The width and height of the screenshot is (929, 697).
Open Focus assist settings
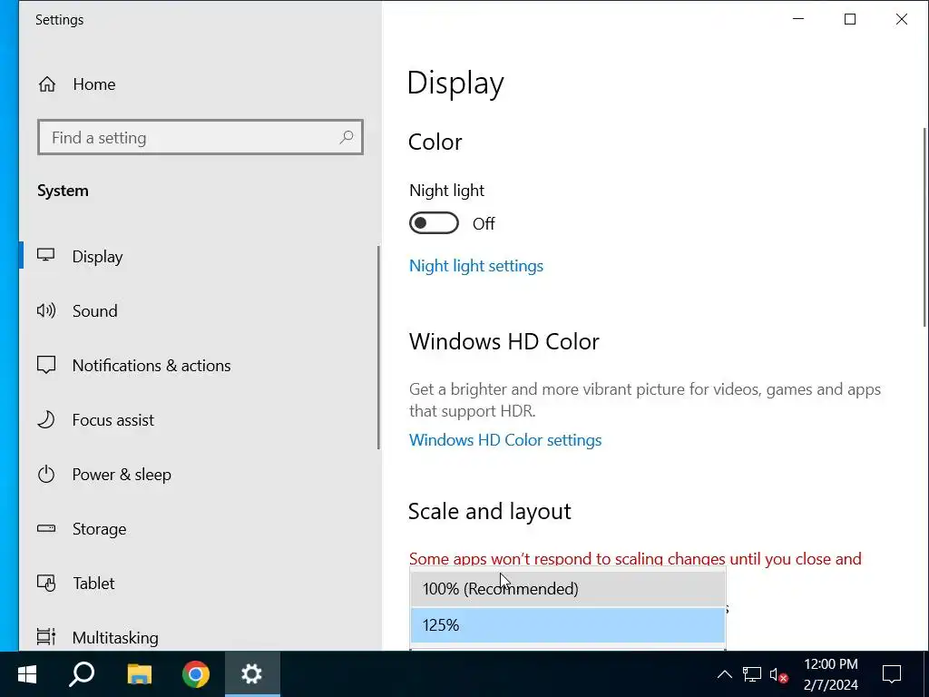[113, 419]
